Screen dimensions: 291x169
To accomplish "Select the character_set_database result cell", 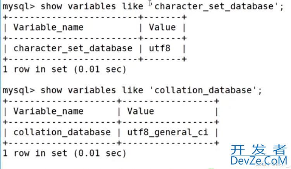I will pos(73,49).
